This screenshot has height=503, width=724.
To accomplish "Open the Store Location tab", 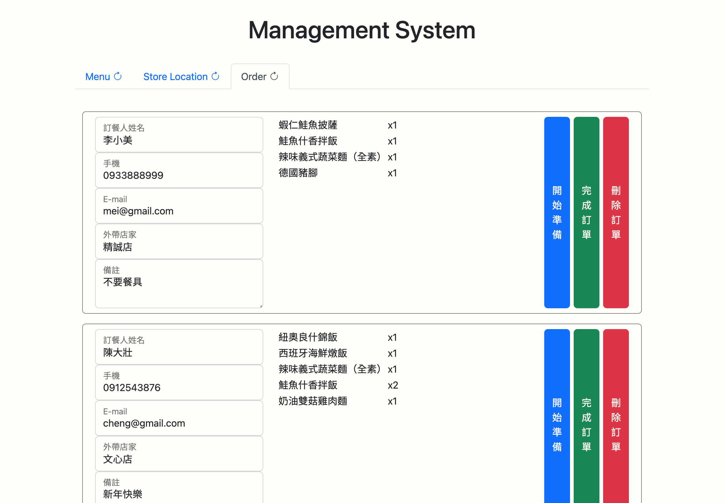I will (x=175, y=76).
